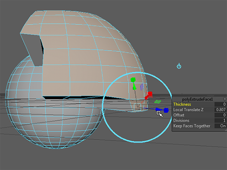
Task: Click the Keep Faces Together label
Action: [x=192, y=126]
